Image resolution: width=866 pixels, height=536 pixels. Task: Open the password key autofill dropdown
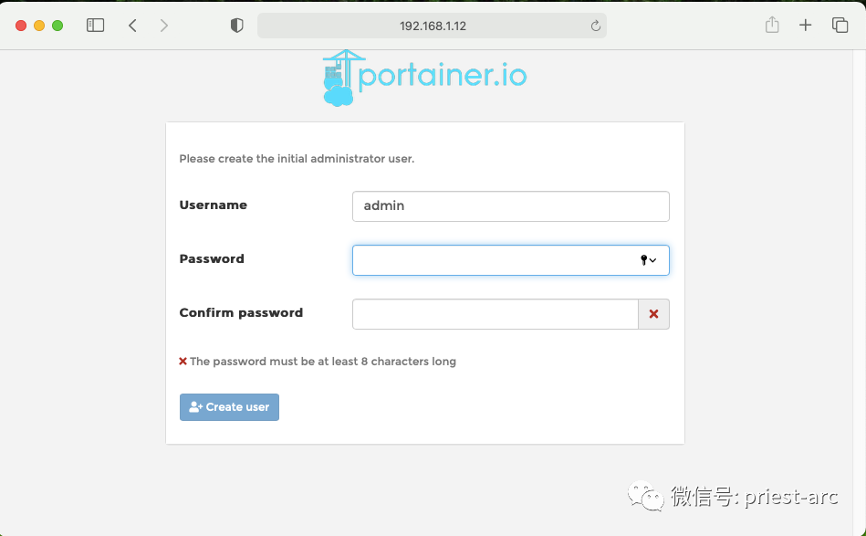[648, 260]
